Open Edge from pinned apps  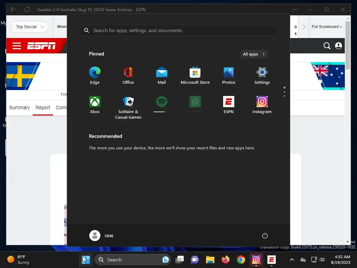point(95,76)
